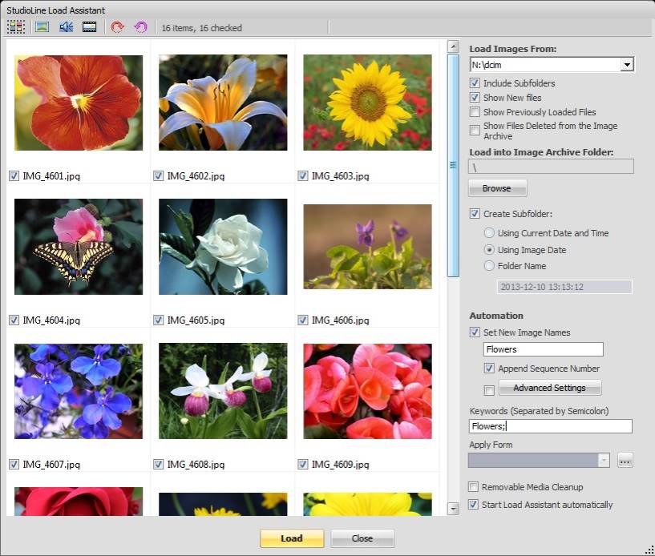Uncheck IMG_4607.jpg checkbox
The height and width of the screenshot is (556, 655).
pyautogui.click(x=14, y=464)
